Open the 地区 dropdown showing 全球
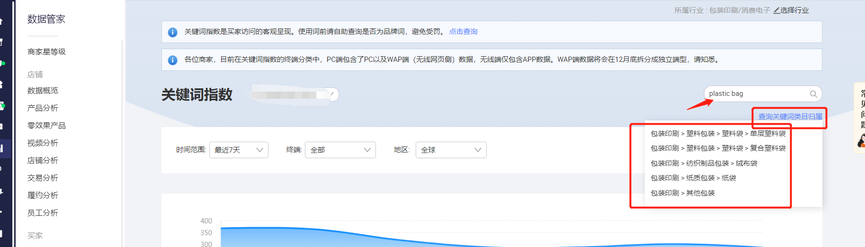 point(451,150)
